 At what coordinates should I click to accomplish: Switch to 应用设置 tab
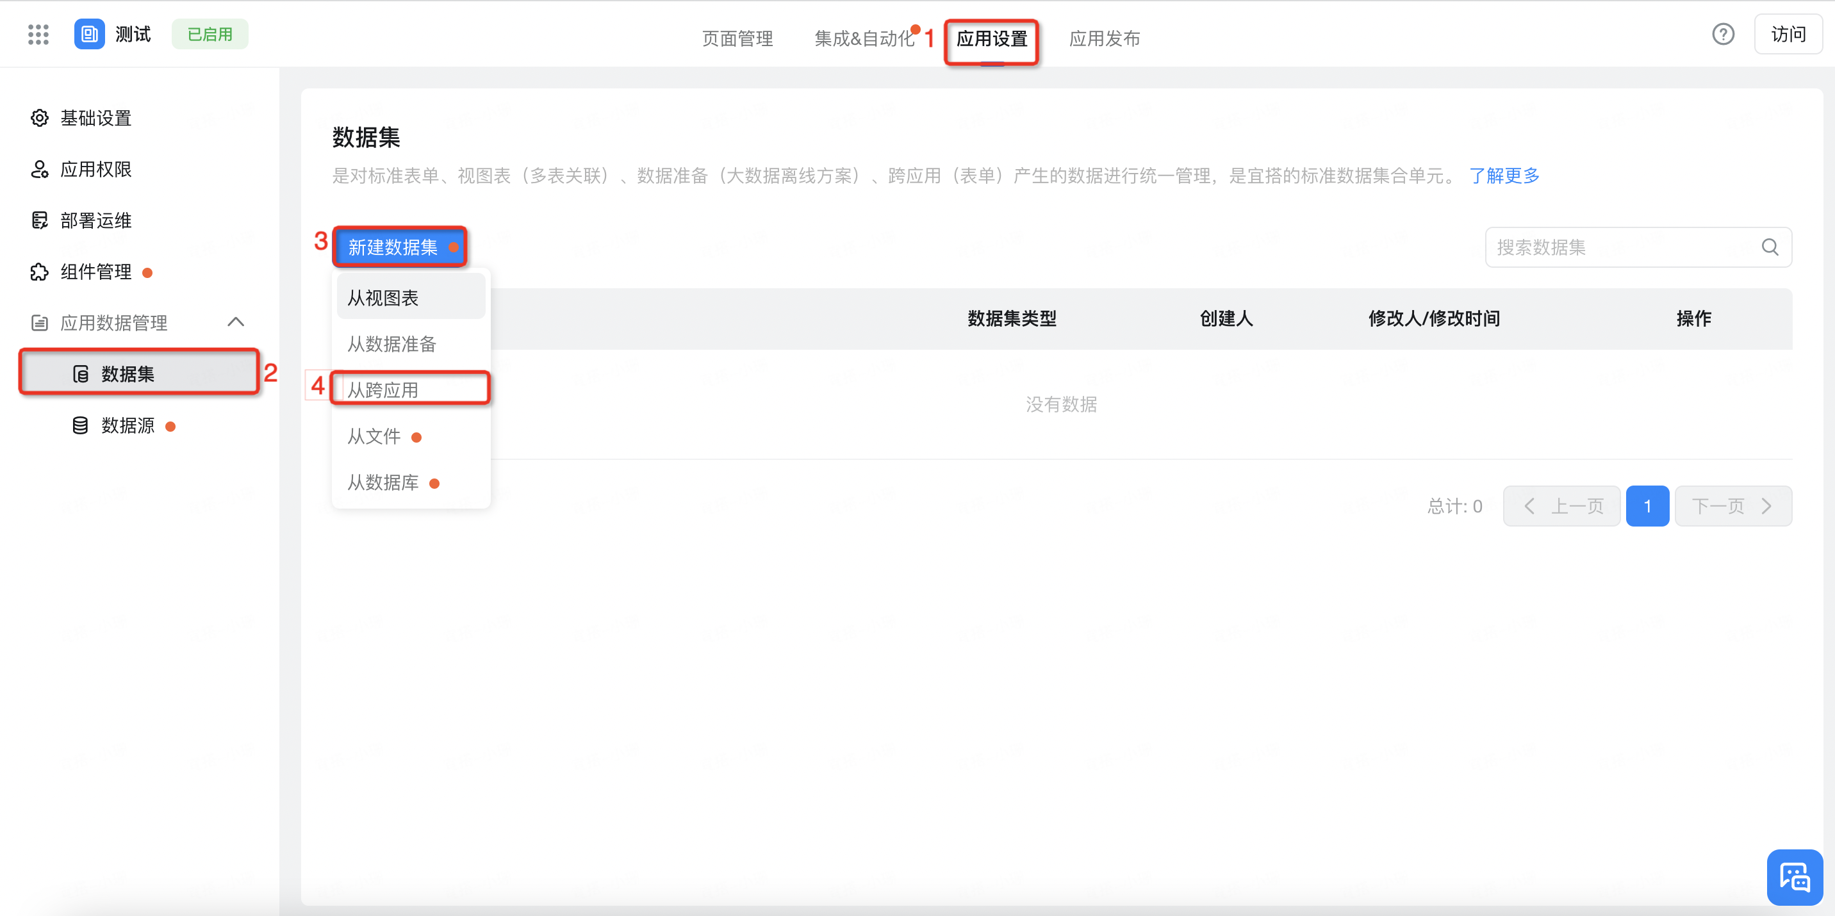992,38
